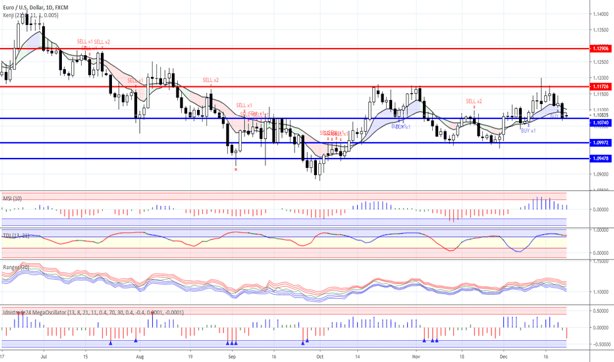The width and height of the screenshot is (614, 362).
Task: Select the red 1.12906 price level label
Action: (600, 49)
